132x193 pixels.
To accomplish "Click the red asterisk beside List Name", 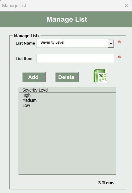I will [119, 42].
